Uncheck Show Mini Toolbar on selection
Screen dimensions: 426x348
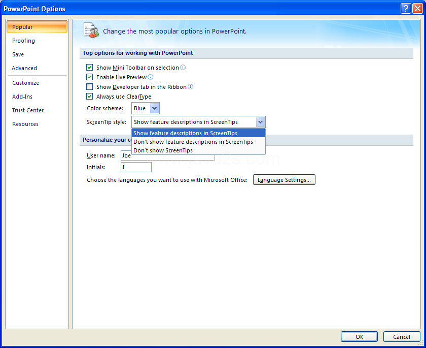[89, 67]
